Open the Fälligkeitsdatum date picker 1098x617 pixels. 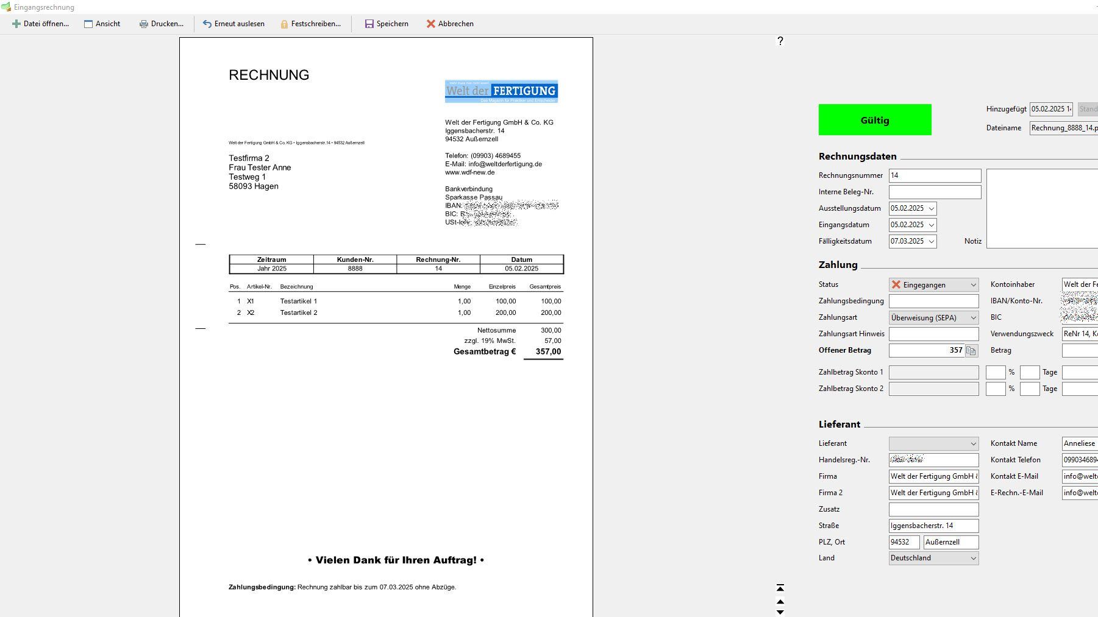931,242
